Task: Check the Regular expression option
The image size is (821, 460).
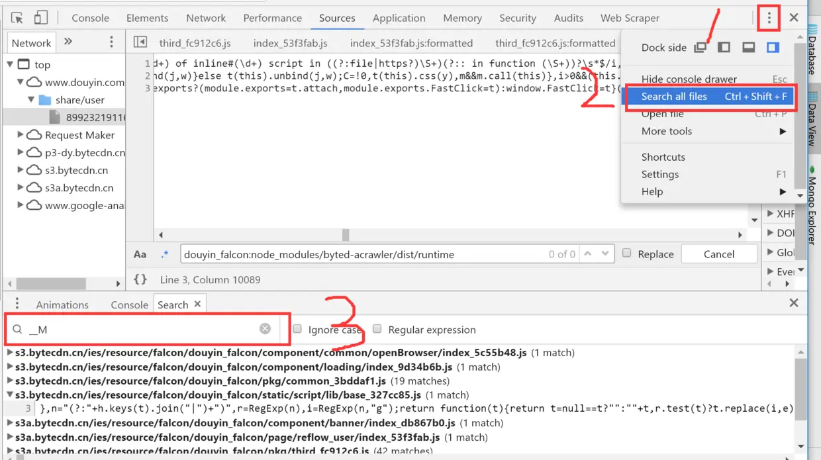Action: pyautogui.click(x=377, y=329)
